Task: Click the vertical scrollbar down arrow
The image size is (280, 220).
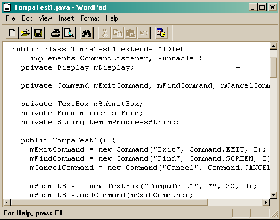Action: 273,195
